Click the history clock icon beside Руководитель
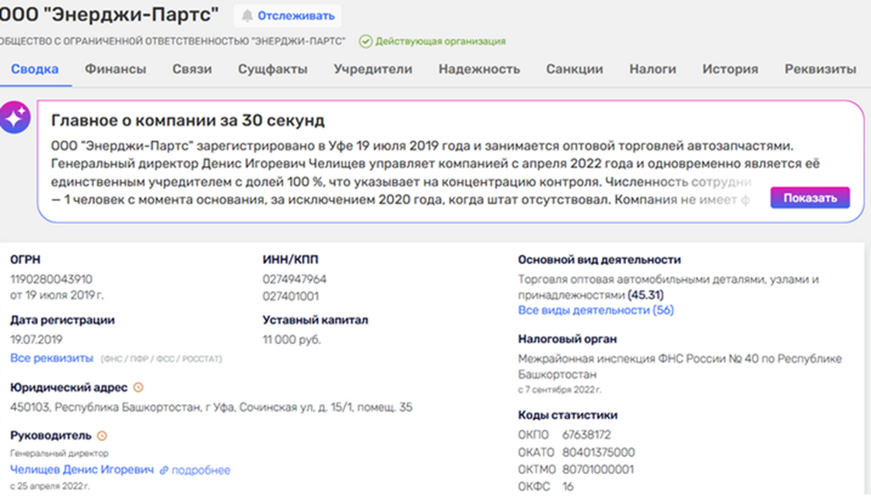This screenshot has height=498, width=871. pos(102,436)
